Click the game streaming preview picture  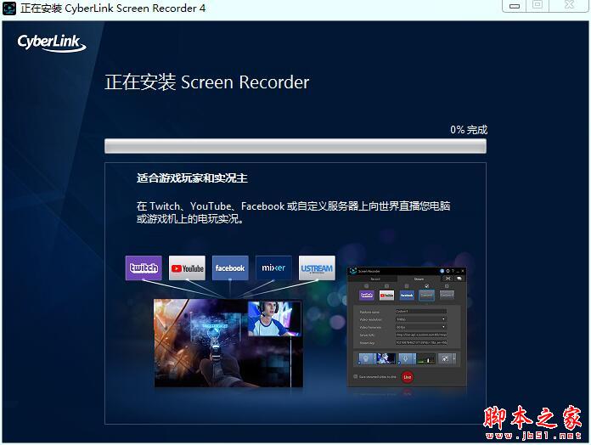point(228,343)
